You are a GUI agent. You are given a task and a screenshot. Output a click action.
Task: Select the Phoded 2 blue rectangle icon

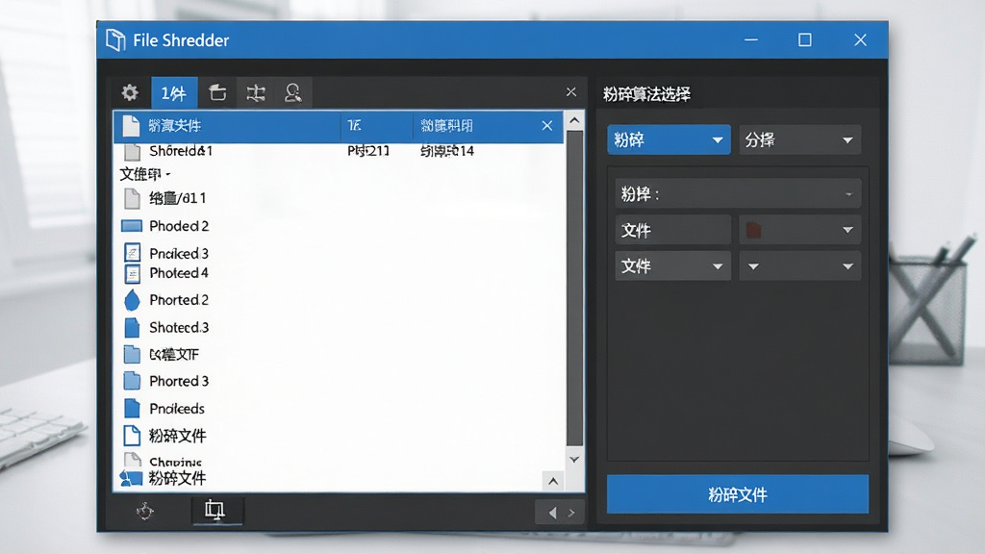(131, 225)
